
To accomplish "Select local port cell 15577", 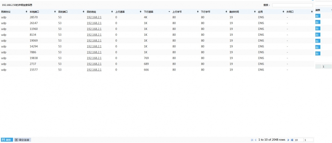I will (x=34, y=70).
